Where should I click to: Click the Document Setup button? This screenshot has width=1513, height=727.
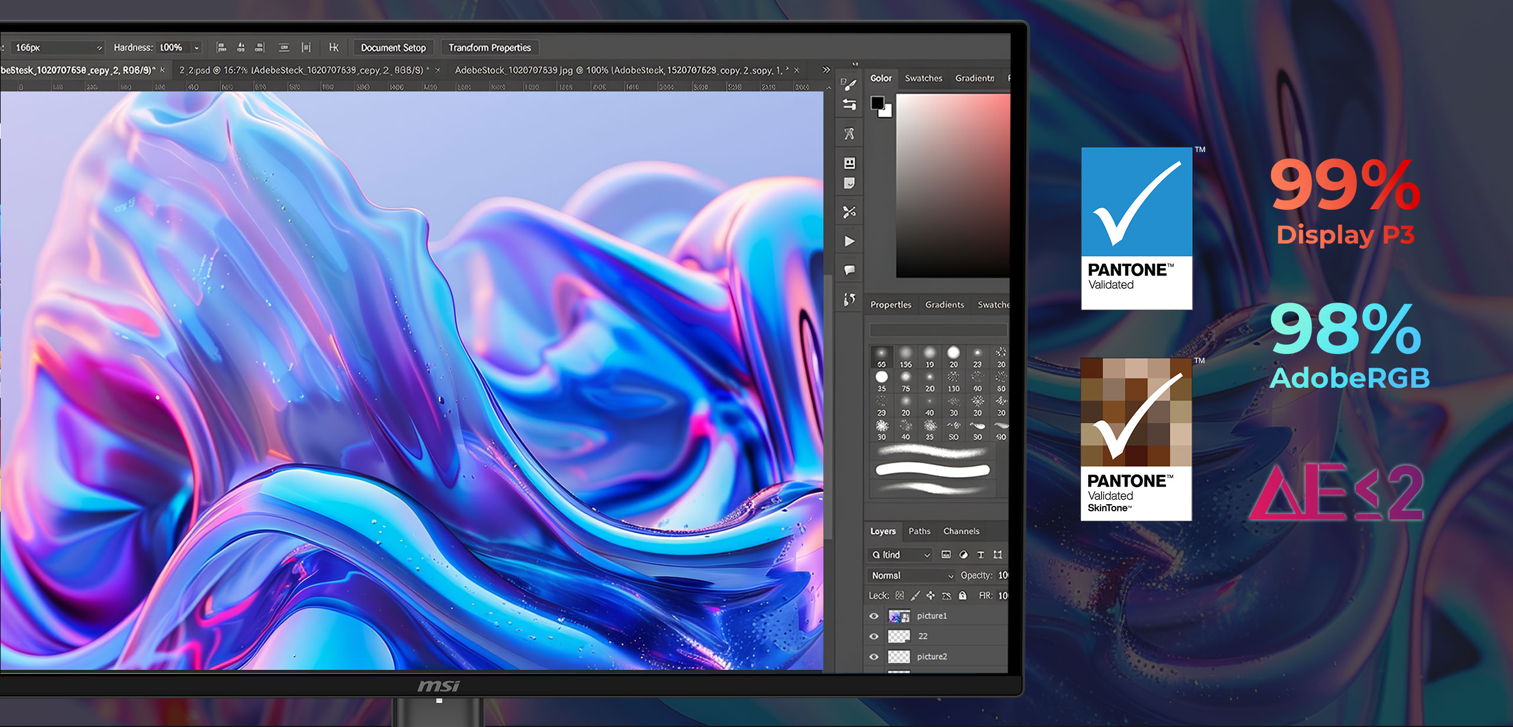click(x=394, y=48)
